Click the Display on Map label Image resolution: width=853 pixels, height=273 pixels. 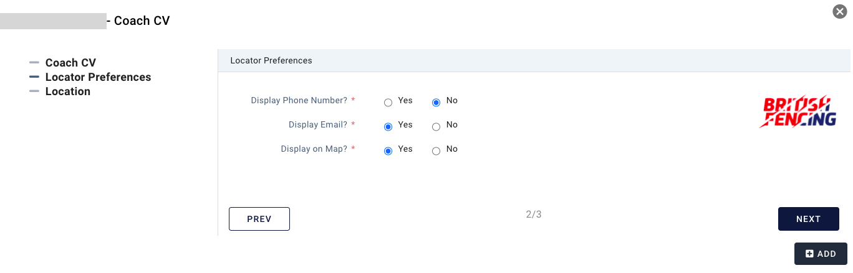[x=314, y=149]
